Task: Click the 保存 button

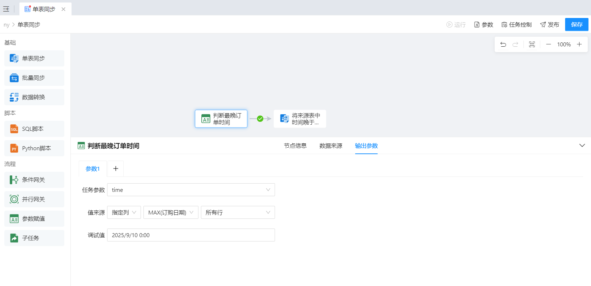Action: pyautogui.click(x=577, y=24)
